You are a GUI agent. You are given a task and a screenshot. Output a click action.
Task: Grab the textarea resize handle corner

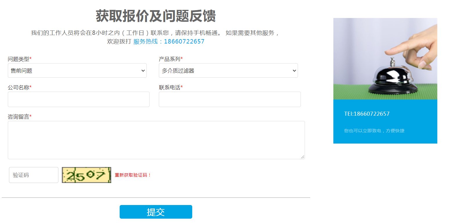[x=303, y=157]
